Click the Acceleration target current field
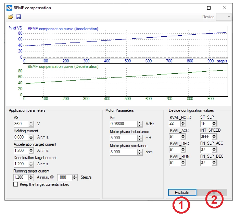Screen dimensions: 241x217 tap(21, 150)
